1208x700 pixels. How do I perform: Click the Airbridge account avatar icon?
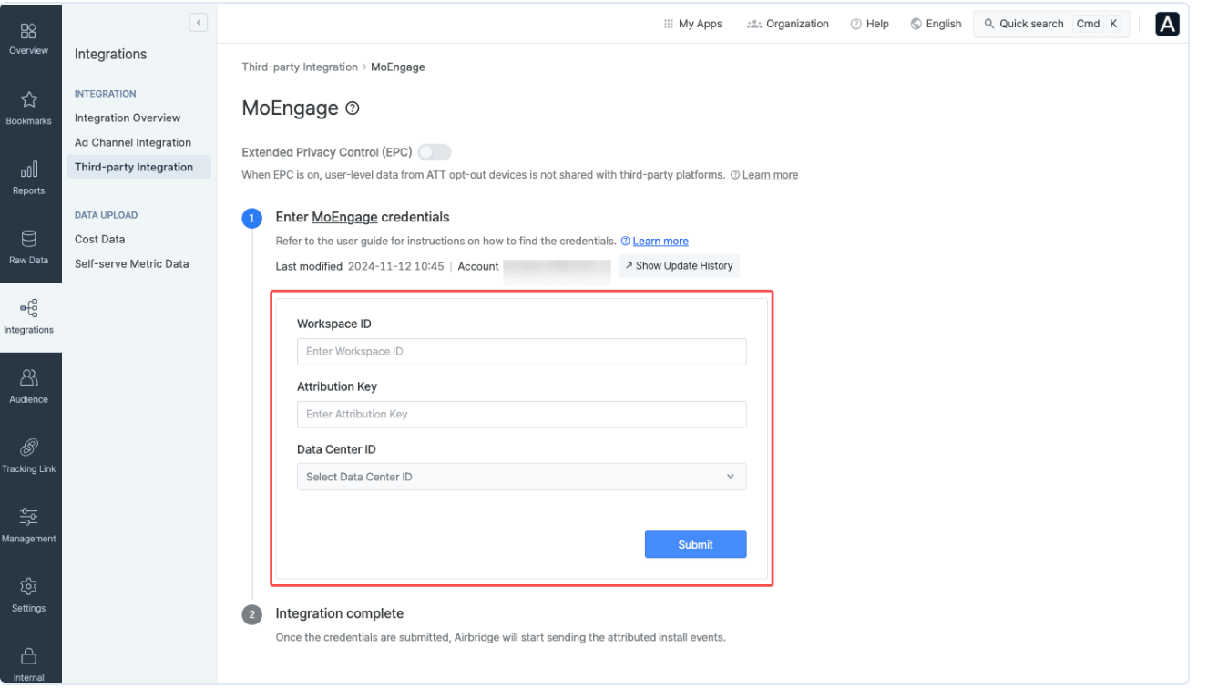pyautogui.click(x=1167, y=24)
